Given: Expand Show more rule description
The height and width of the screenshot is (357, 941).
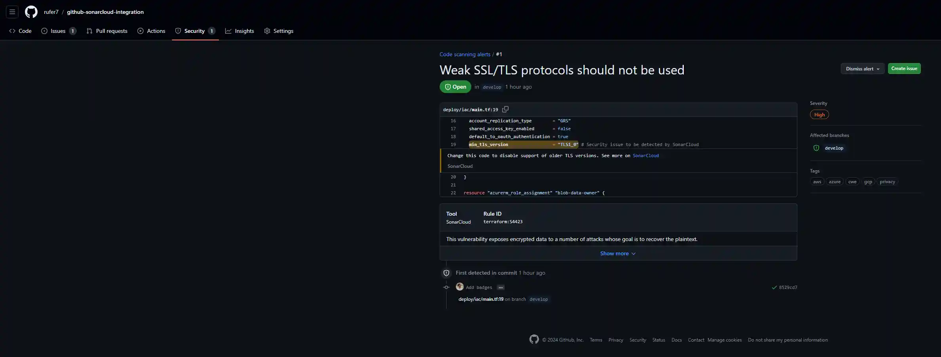Looking at the screenshot, I should coord(618,253).
